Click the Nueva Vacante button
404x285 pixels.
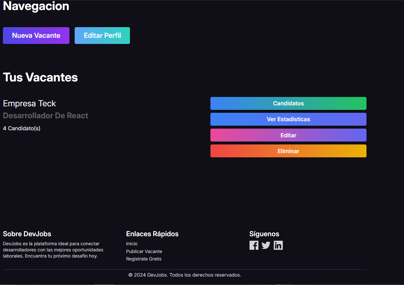[x=36, y=36]
